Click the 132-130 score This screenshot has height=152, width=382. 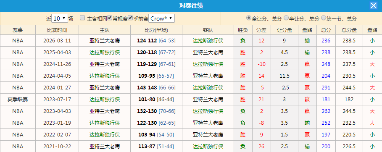(x=147, y=111)
